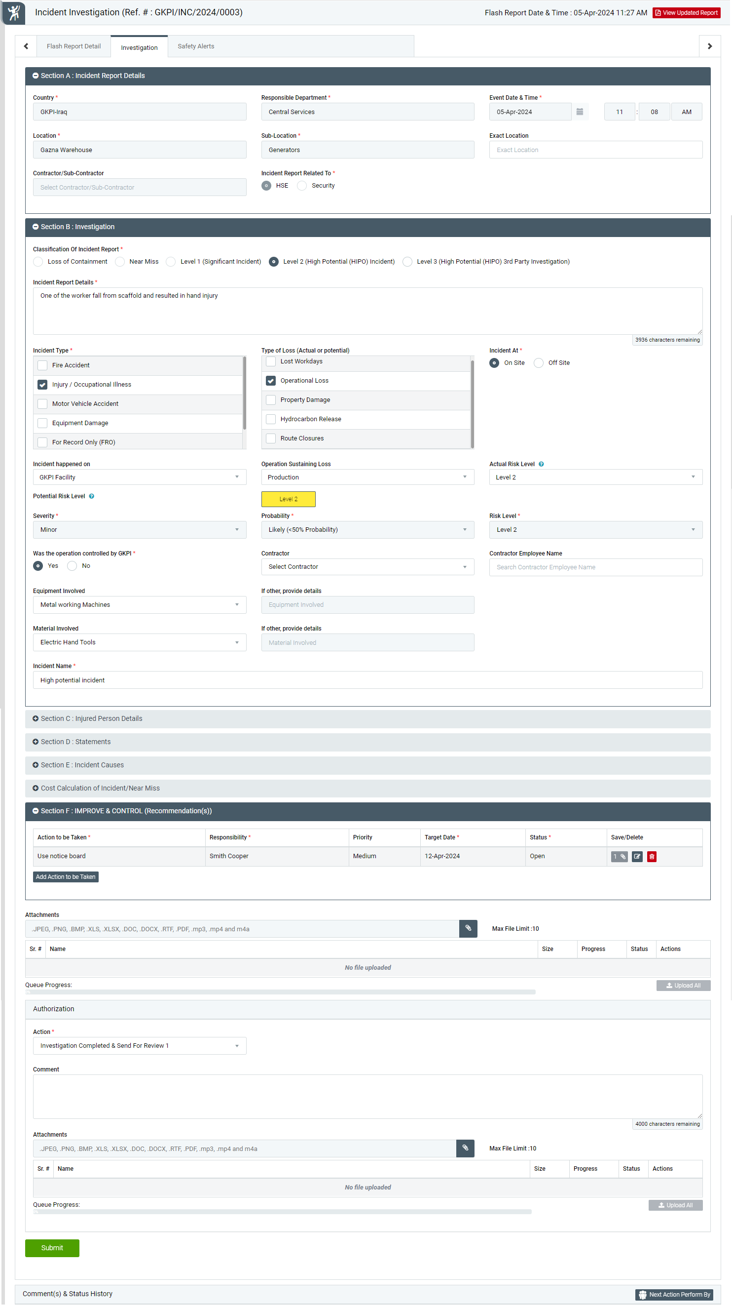Click the yellow Level 2 risk indicator
The image size is (732, 1308).
point(288,499)
